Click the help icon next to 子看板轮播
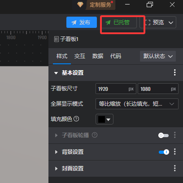The image size is (183, 183). pyautogui.click(x=95, y=135)
